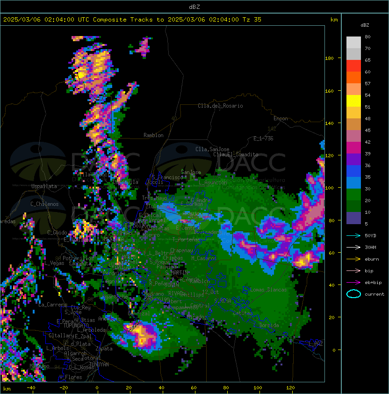389x394 pixels.
Task: Click the 'S_MARTIN' map label
Action: (176, 273)
